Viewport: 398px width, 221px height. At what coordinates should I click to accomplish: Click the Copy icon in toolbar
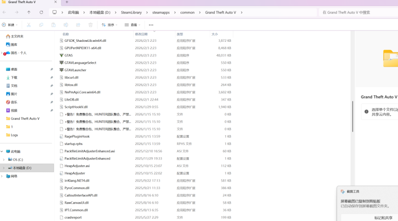pos(41,25)
